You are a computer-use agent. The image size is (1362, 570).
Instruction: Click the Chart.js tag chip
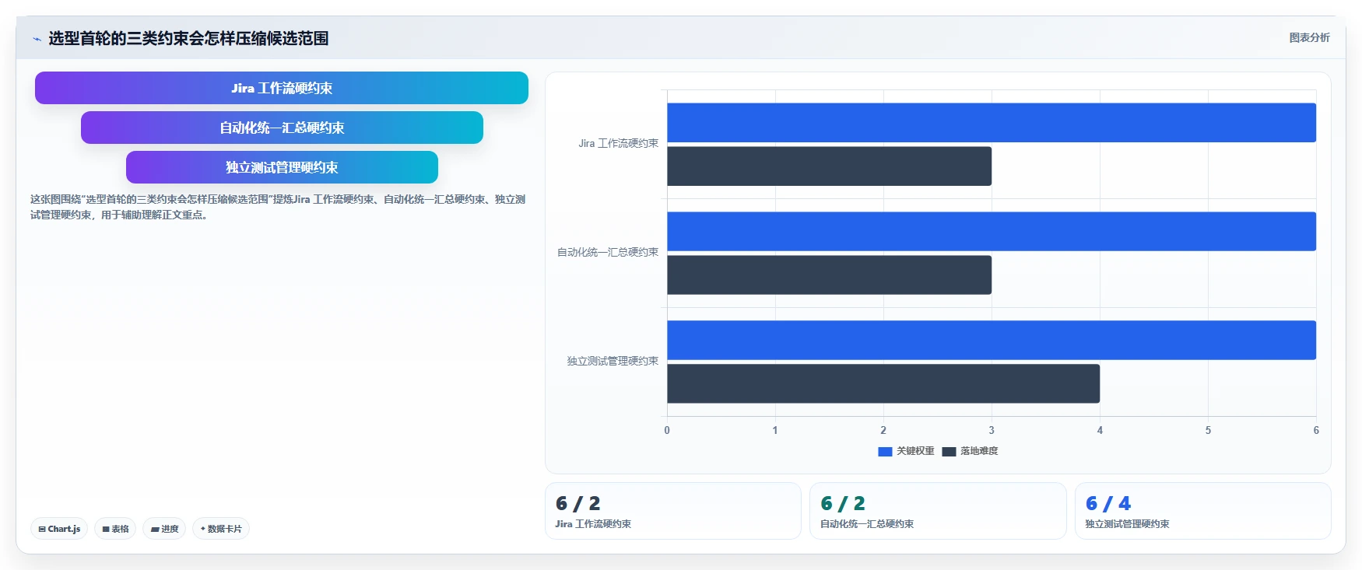[59, 529]
